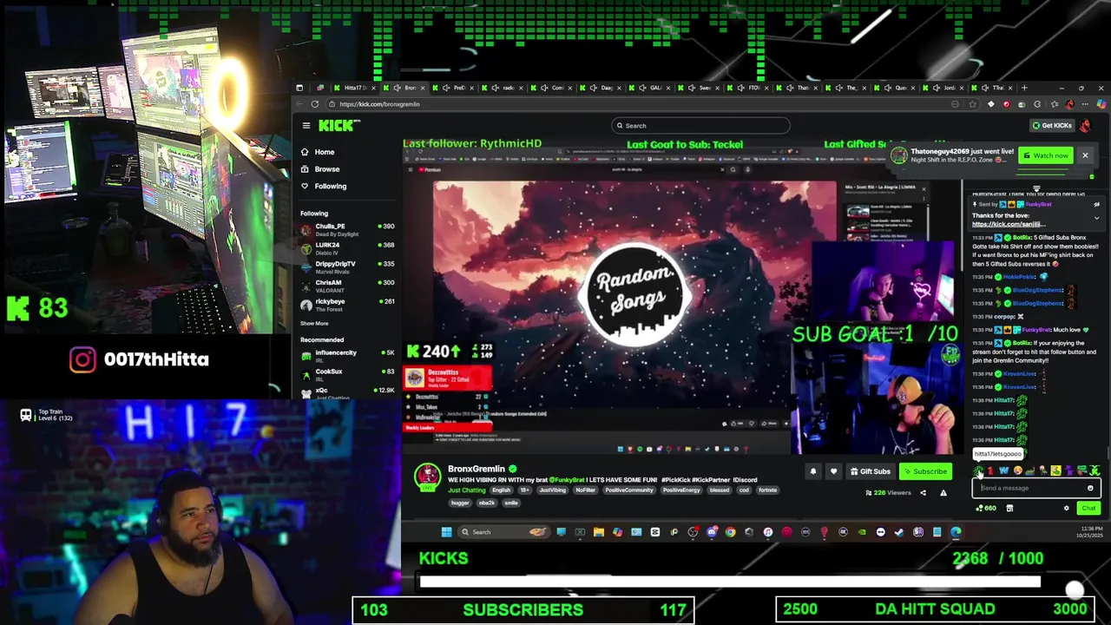Open rickybeye followed channel

point(347,305)
